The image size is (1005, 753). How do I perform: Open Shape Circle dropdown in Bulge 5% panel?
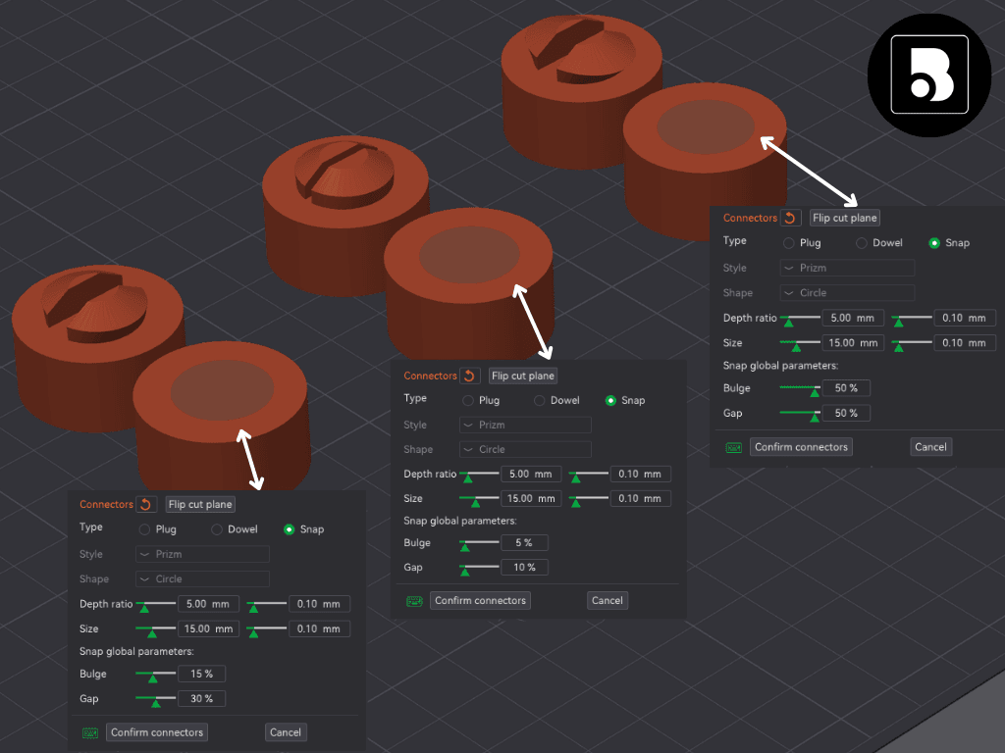[526, 449]
